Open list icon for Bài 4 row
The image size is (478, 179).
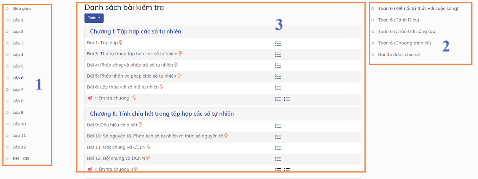click(278, 66)
